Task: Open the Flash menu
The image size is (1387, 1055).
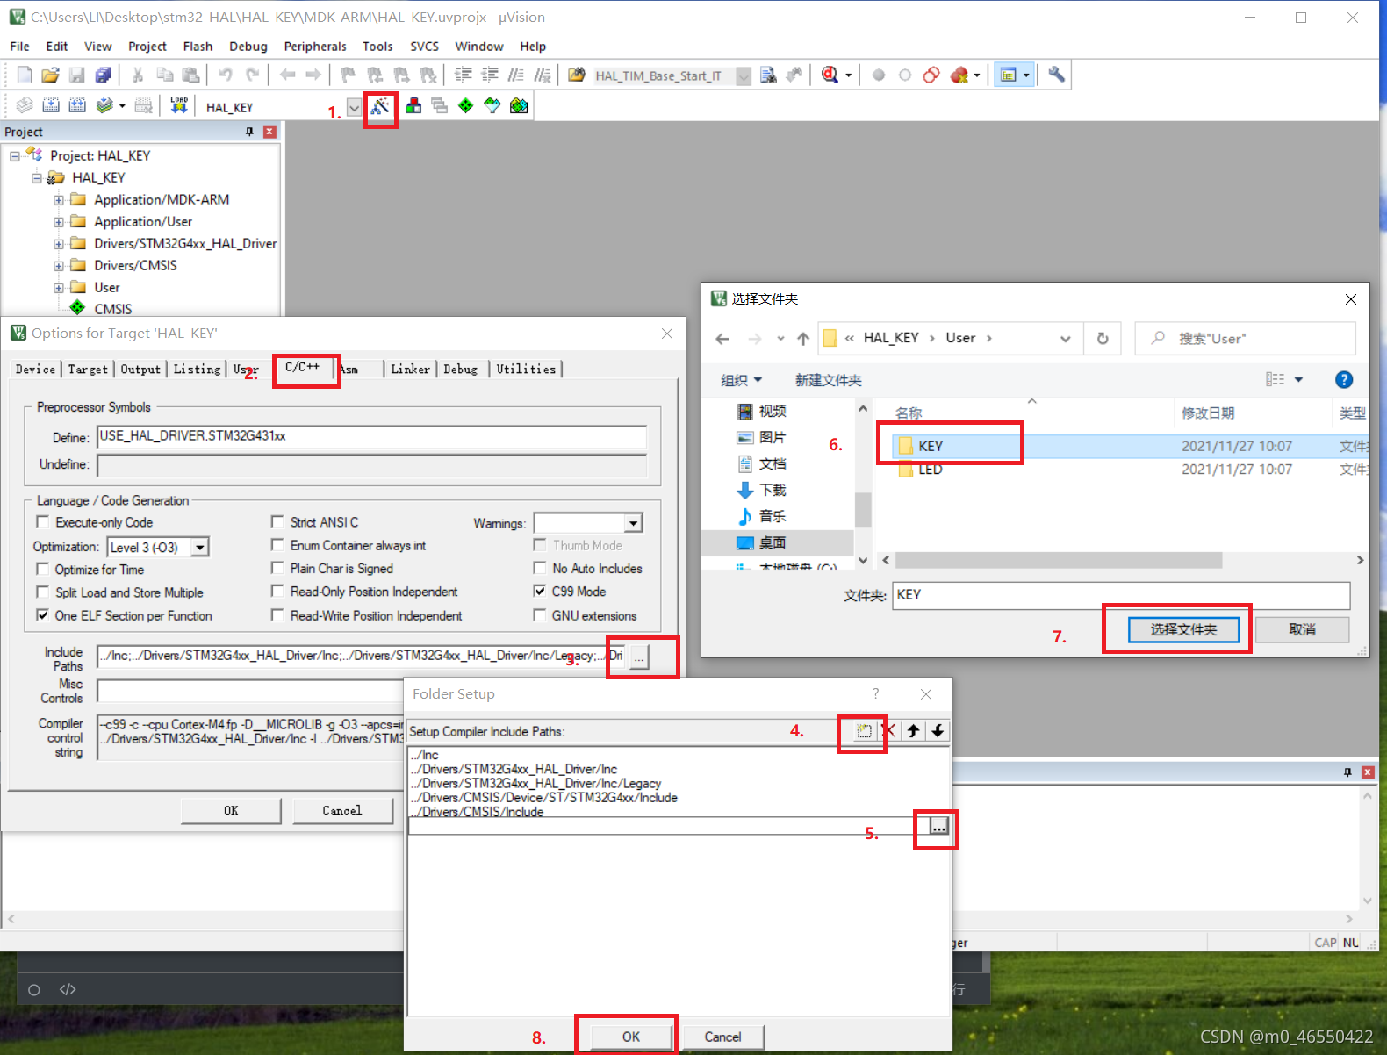Action: click(198, 47)
